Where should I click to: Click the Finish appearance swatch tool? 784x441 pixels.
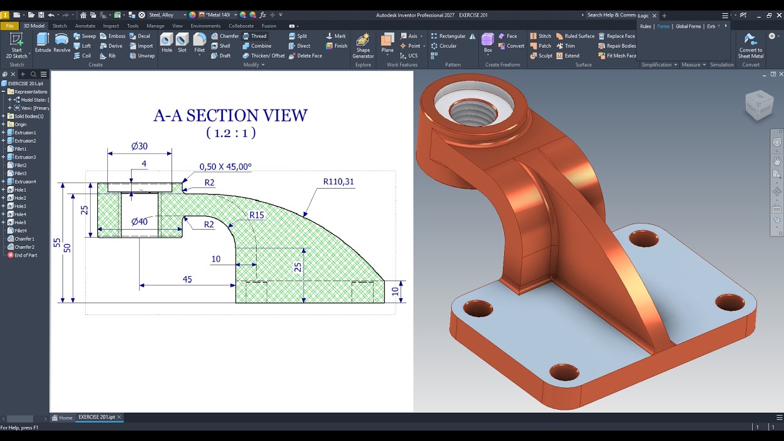click(x=337, y=46)
